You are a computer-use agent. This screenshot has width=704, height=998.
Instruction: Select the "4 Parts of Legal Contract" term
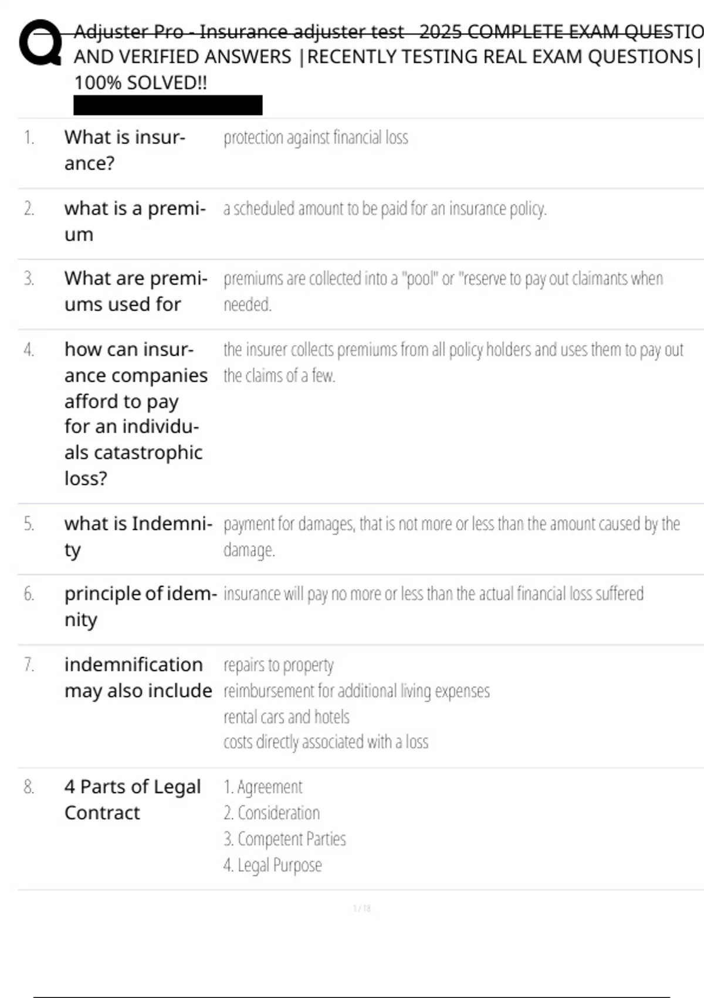133,800
